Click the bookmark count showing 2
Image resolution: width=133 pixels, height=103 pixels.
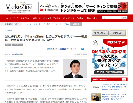(86, 49)
